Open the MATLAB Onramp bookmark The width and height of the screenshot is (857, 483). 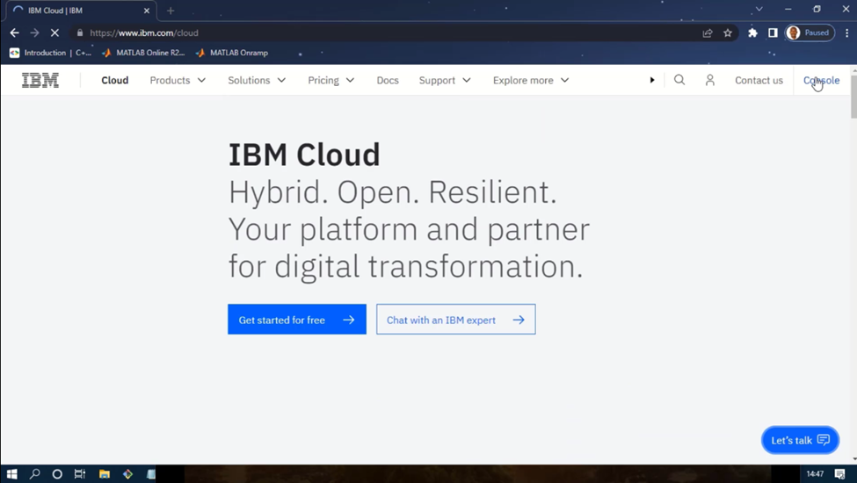coord(232,53)
